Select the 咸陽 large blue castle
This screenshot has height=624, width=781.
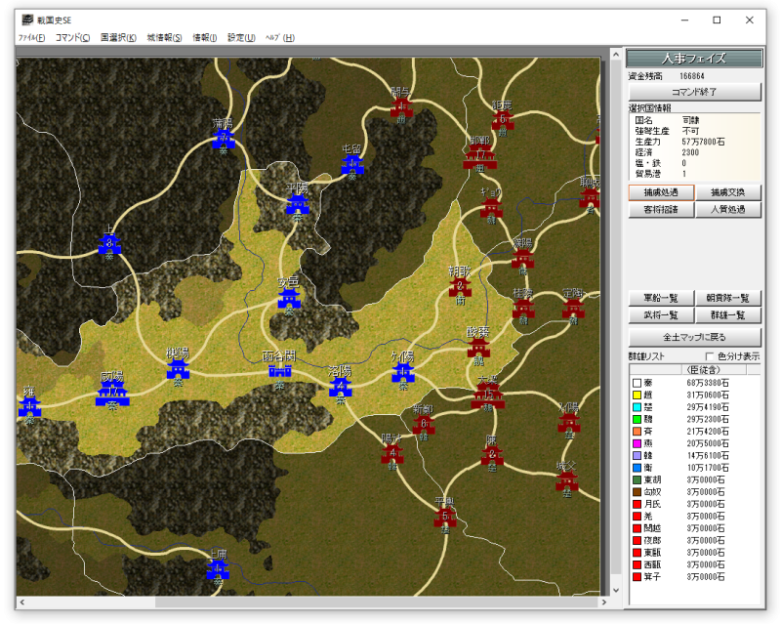(x=112, y=394)
